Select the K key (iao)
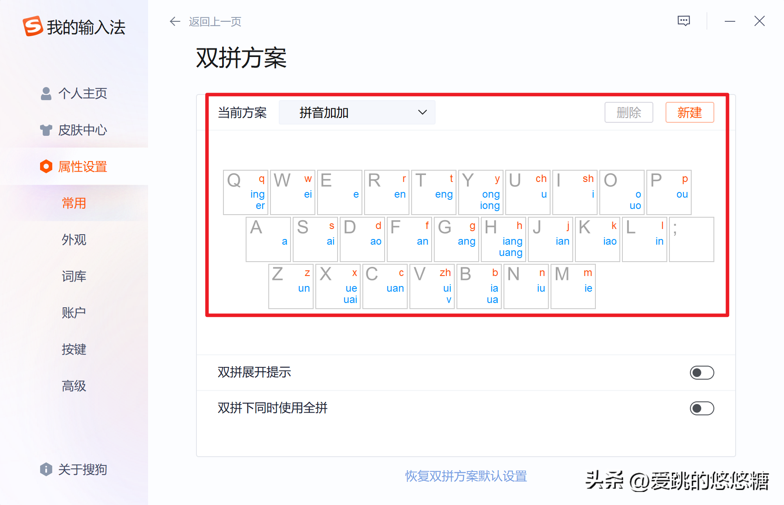 598,239
